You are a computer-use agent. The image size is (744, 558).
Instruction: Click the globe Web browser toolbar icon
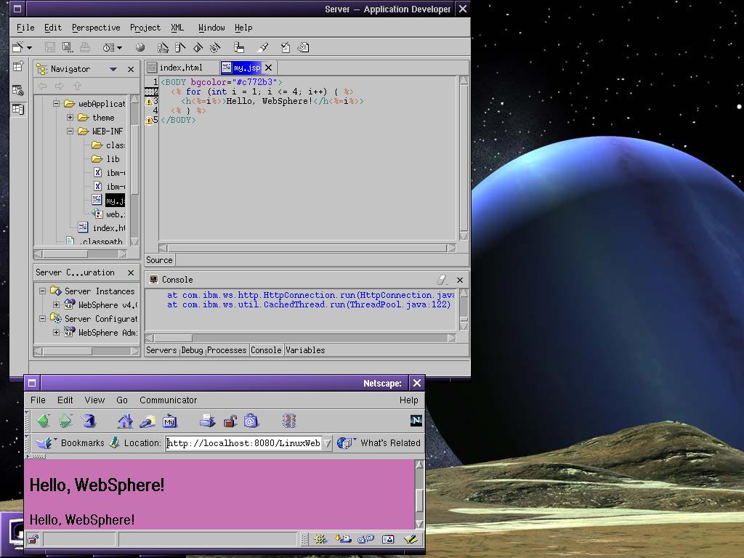pyautogui.click(x=140, y=47)
